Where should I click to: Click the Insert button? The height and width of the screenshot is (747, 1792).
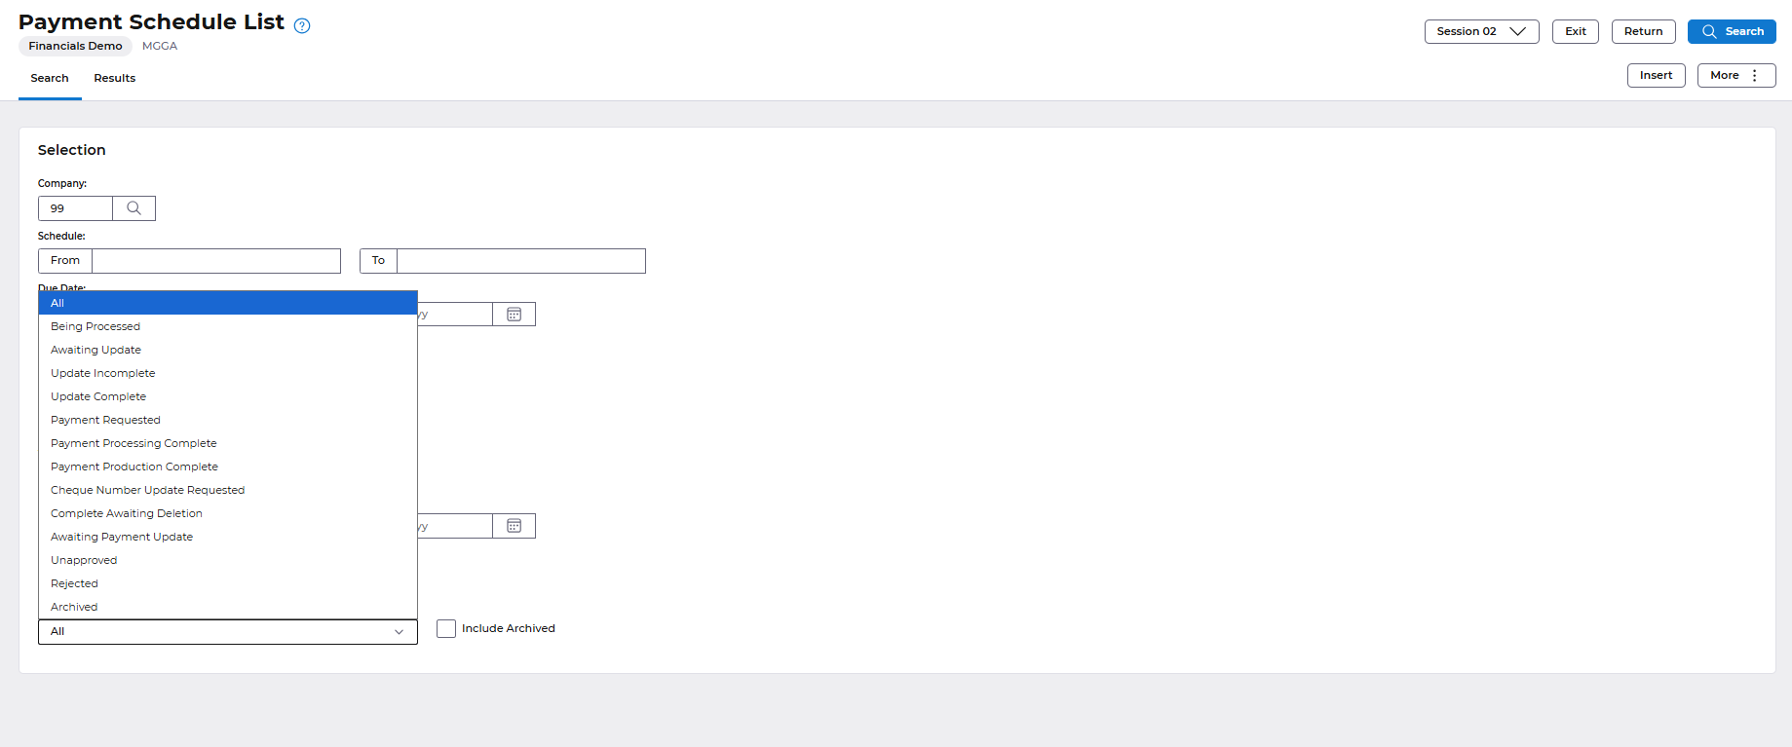(1656, 75)
